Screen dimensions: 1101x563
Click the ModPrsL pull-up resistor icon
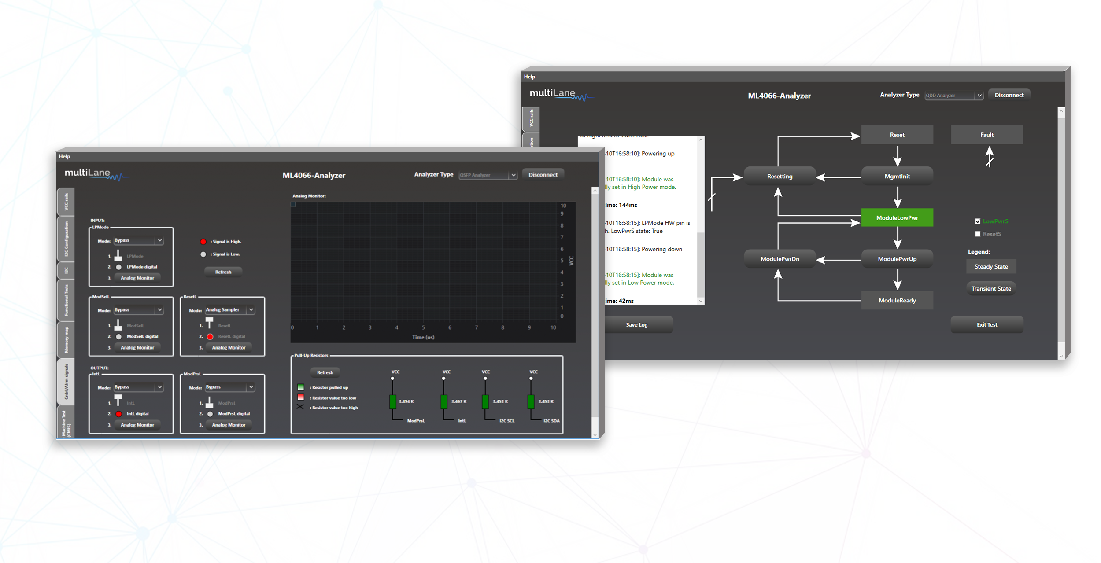point(393,401)
